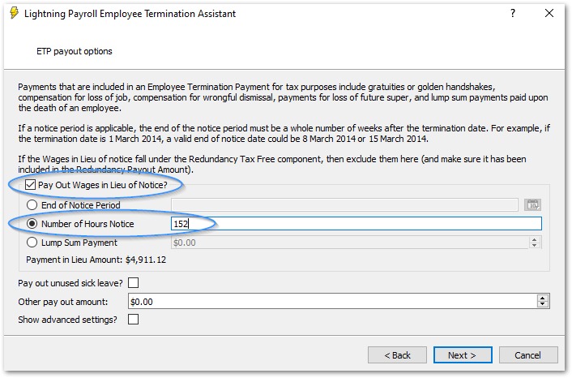This screenshot has width=572, height=378.
Task: Decrease Other pay out amount with down arrow
Action: (x=543, y=305)
